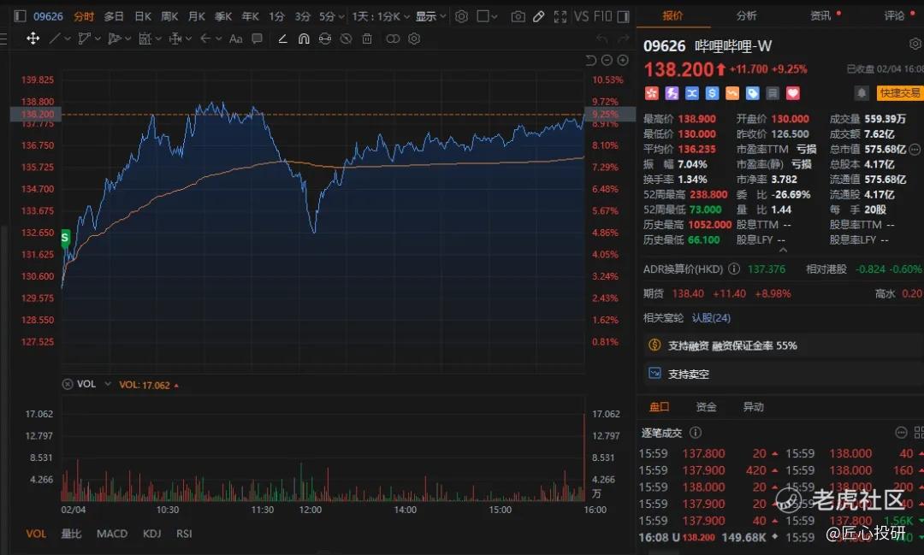Screen dimensions: 924x555
Task: Select the trend line drawing tool
Action: tap(55, 38)
